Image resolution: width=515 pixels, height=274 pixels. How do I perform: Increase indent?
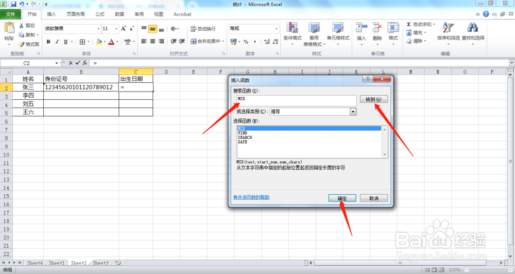(182, 41)
